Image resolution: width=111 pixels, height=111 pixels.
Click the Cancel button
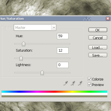coord(98,38)
